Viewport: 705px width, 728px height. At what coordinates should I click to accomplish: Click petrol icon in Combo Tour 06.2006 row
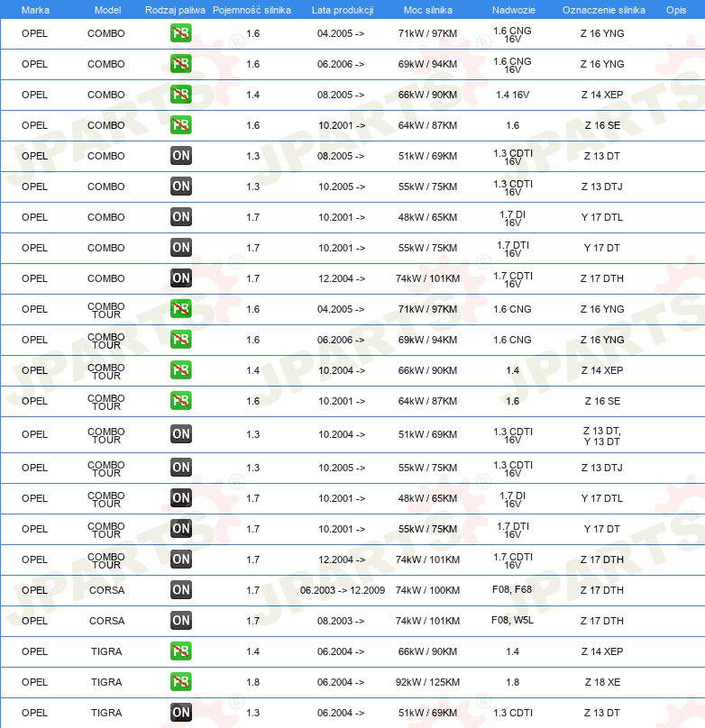[180, 340]
